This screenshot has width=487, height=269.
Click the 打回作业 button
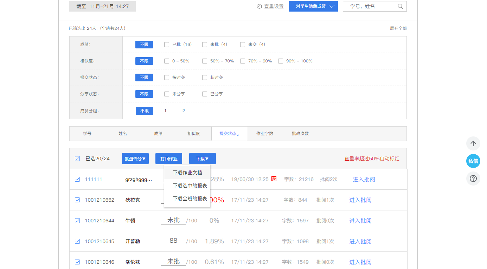pos(169,159)
